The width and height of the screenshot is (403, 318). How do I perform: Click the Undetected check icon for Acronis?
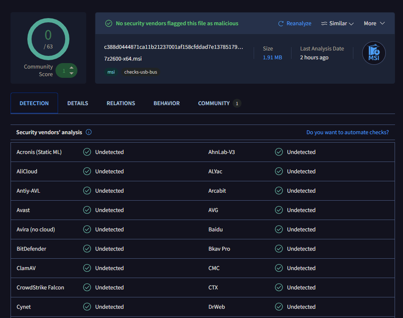pos(87,152)
